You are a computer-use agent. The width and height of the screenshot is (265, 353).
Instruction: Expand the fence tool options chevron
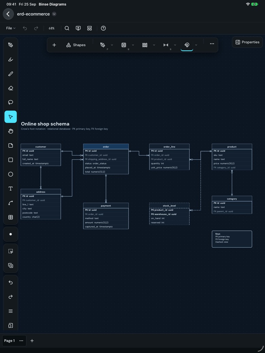(x=154, y=45)
